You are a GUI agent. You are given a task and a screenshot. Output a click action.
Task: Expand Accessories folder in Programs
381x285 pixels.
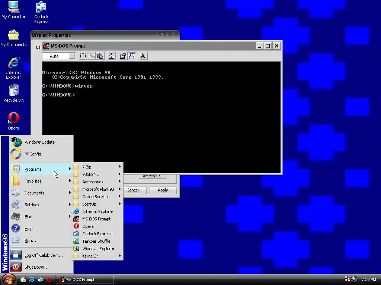97,182
